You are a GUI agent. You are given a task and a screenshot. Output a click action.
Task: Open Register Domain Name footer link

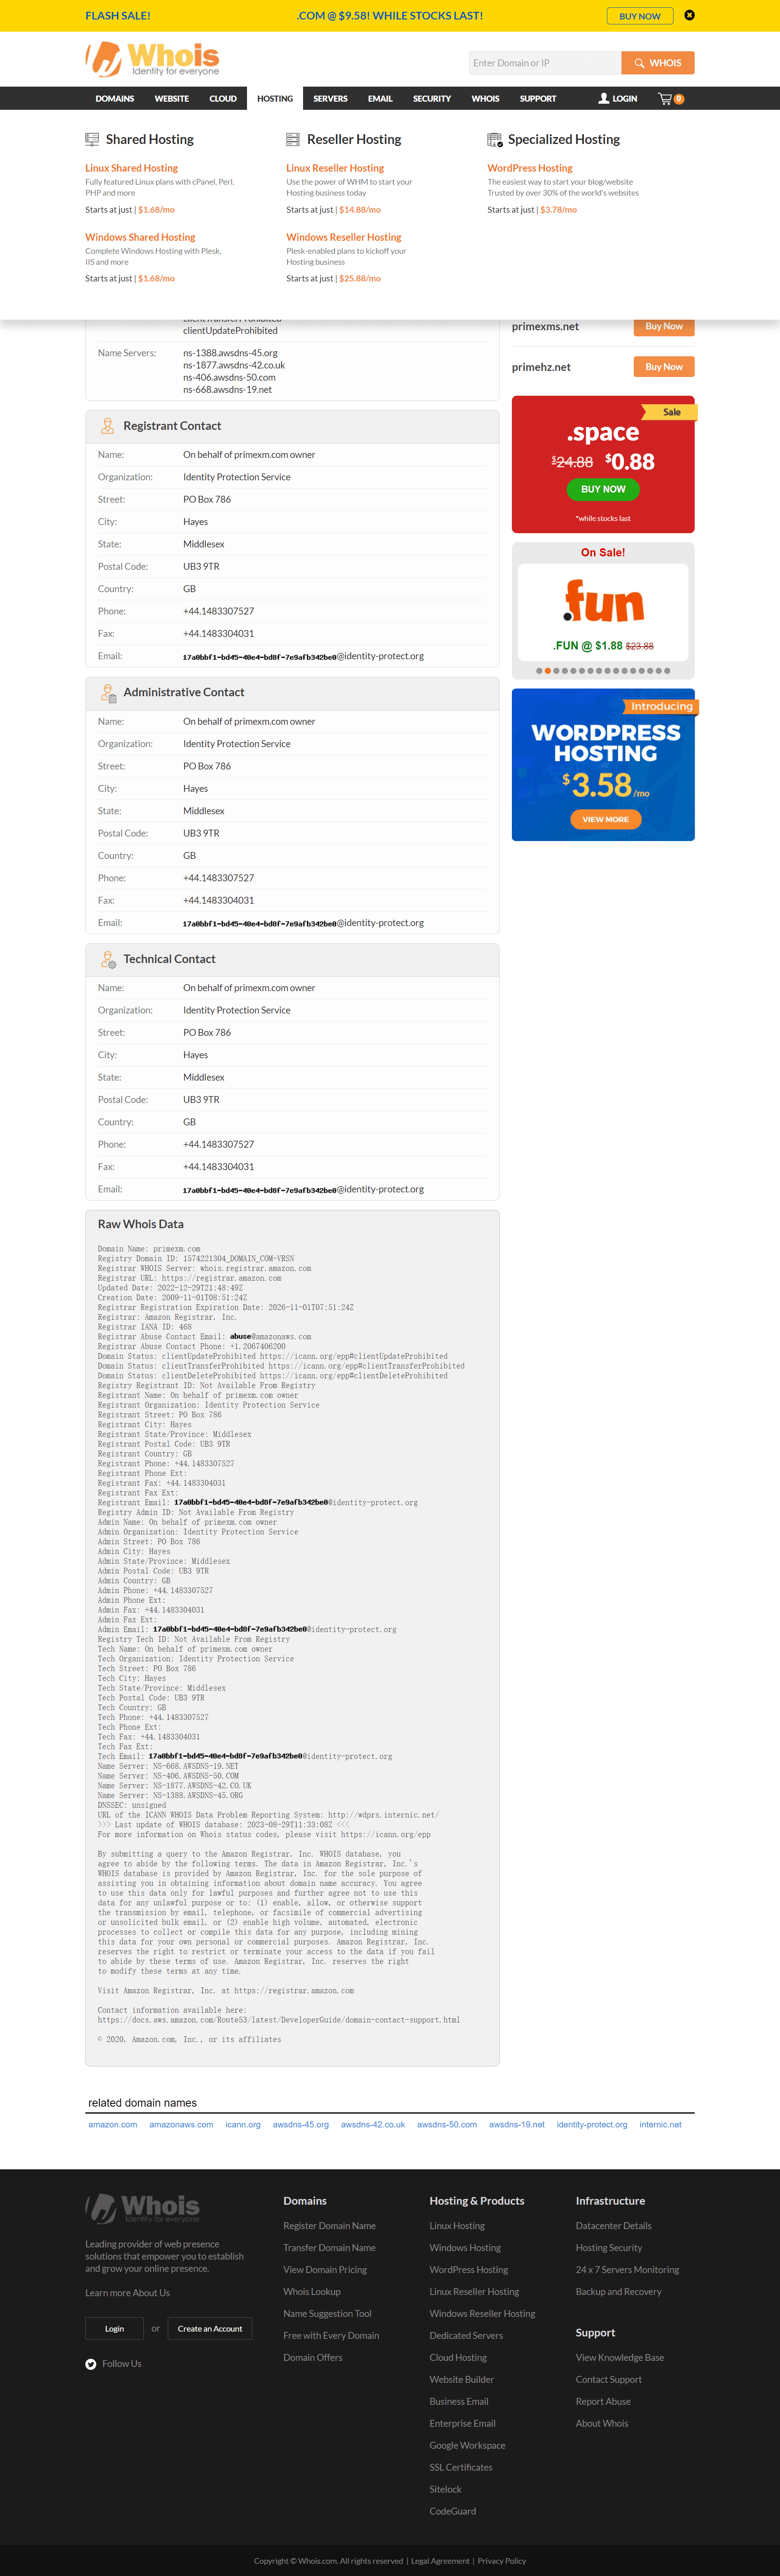coord(329,2226)
